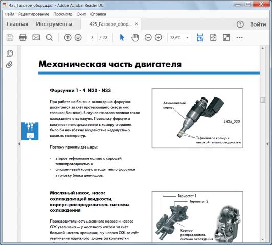The image size is (272, 245).
Task: Click the scrollbar up arrow
Action: (x=263, y=48)
